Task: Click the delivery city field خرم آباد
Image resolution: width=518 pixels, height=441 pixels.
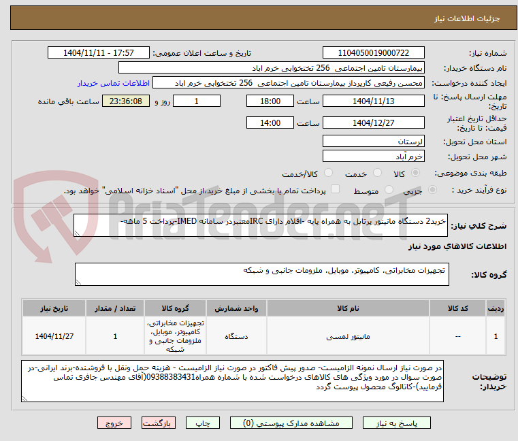Action: click(x=373, y=156)
